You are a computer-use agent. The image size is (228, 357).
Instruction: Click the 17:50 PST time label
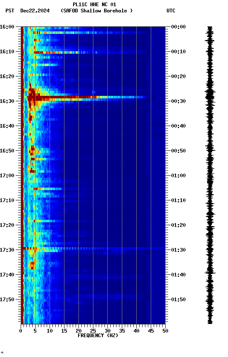point(7,300)
